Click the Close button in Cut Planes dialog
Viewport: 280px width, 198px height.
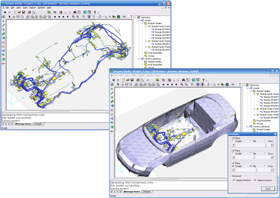tap(268, 189)
